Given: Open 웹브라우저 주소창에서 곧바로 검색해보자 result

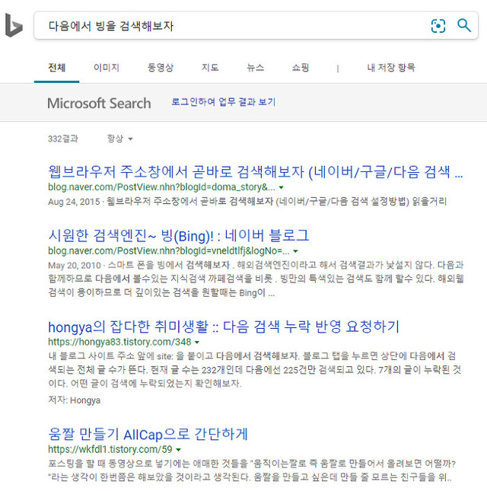Looking at the screenshot, I should tap(255, 171).
